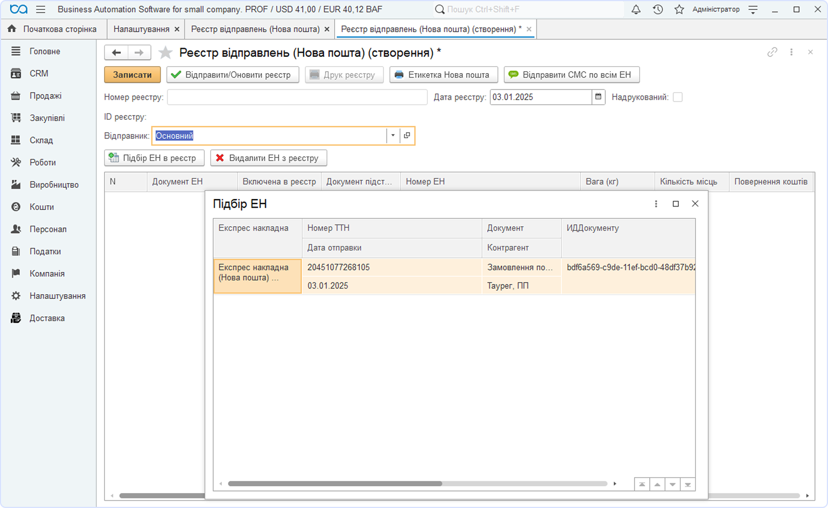
Task: Close the document form with X
Action: (810, 52)
